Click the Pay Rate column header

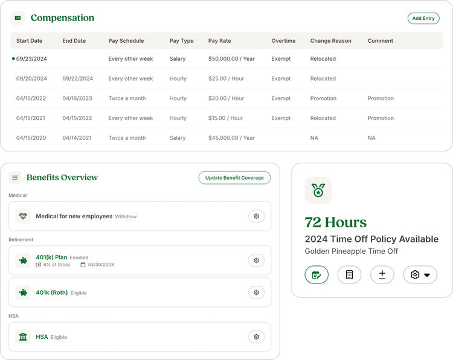pos(220,41)
